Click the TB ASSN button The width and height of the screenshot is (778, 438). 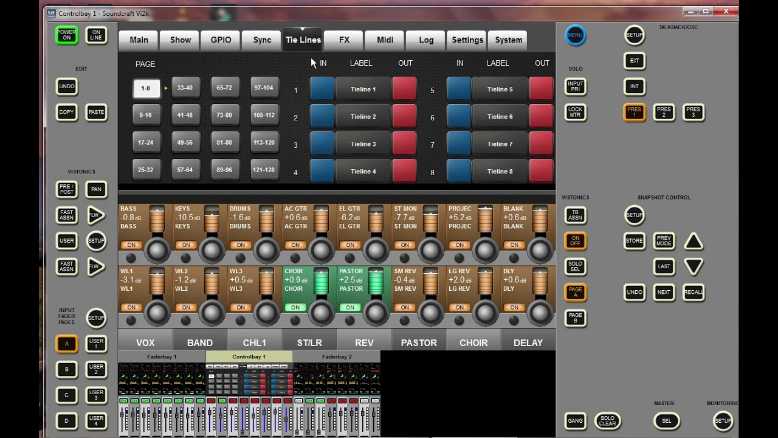click(x=575, y=215)
